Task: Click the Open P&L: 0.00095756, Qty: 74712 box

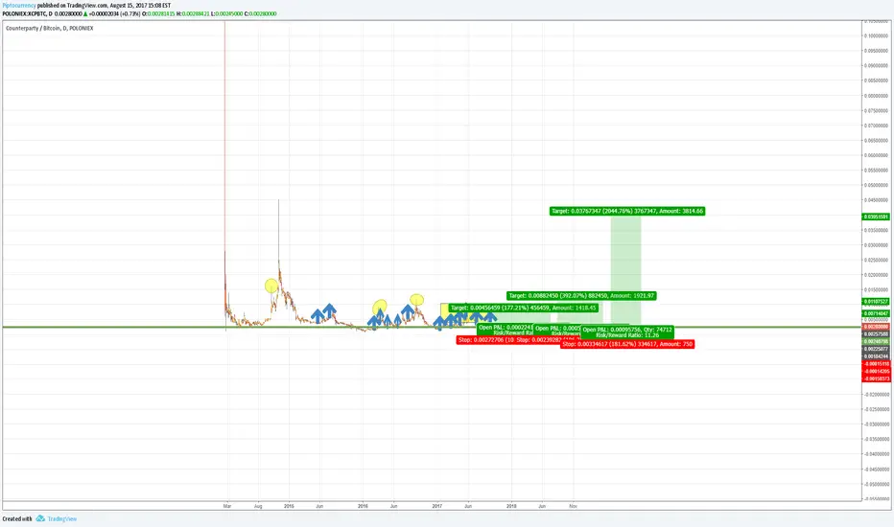Action: 627,332
